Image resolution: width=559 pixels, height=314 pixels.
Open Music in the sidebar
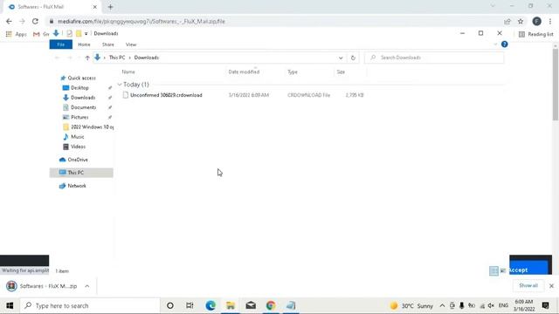pos(78,137)
